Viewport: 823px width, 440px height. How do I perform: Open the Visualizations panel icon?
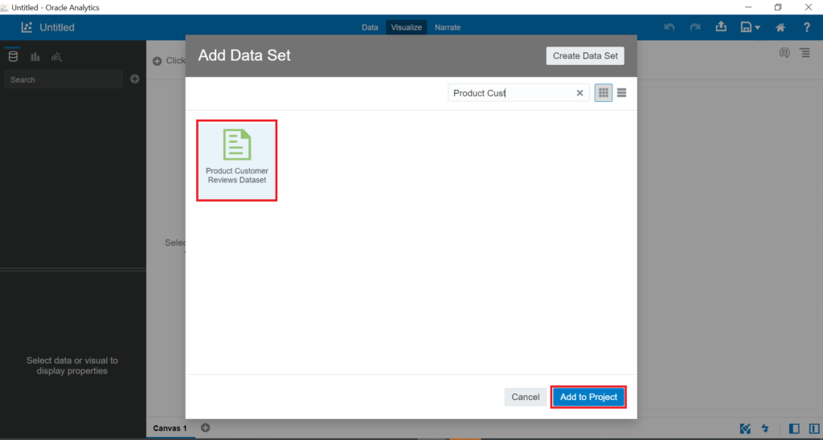[35, 57]
